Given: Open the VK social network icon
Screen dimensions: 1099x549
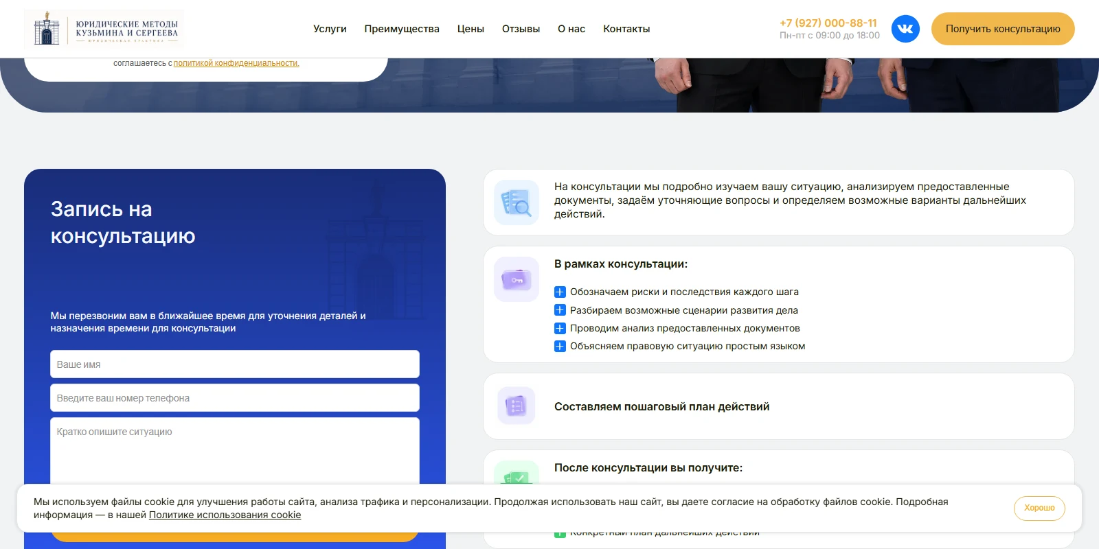Looking at the screenshot, I should point(905,29).
